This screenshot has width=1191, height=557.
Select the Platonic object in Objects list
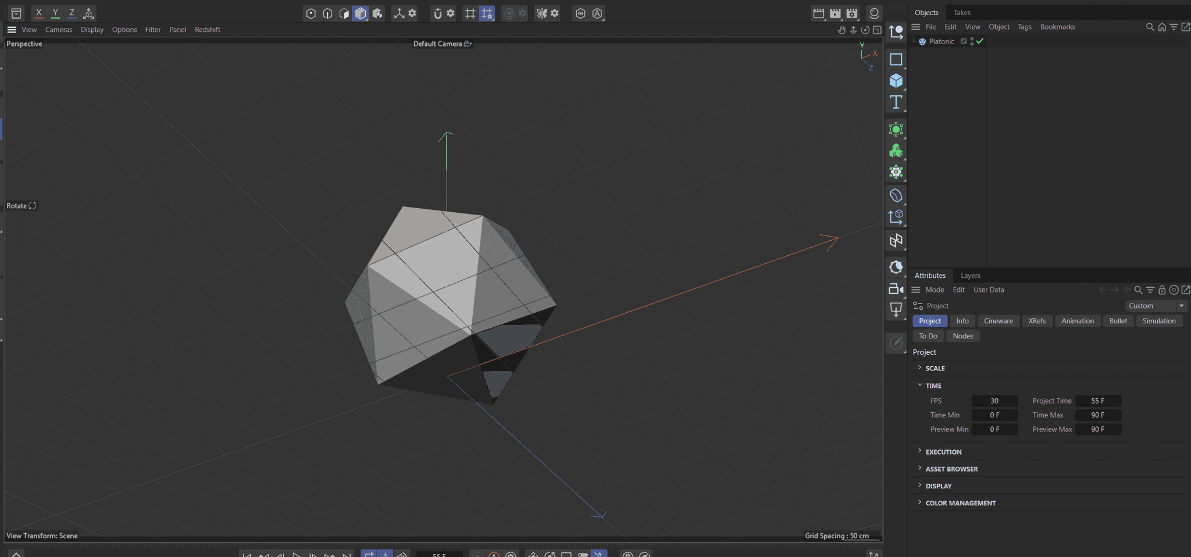coord(941,41)
